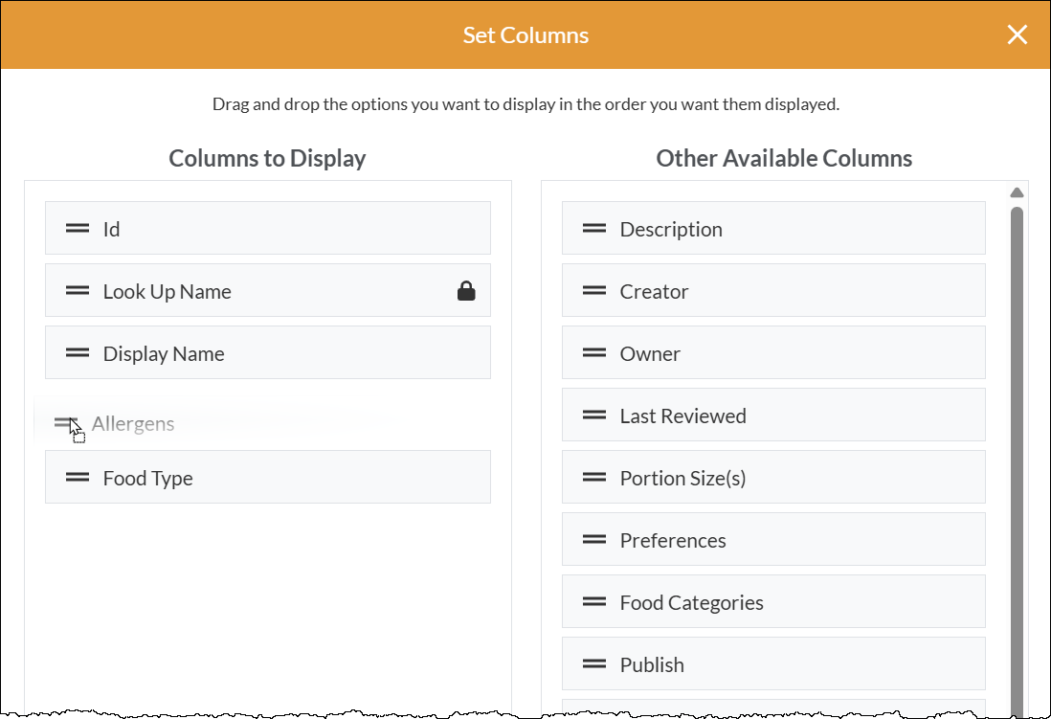Select the Look Up Name text
Screen dimensions: 1051x719
click(167, 292)
